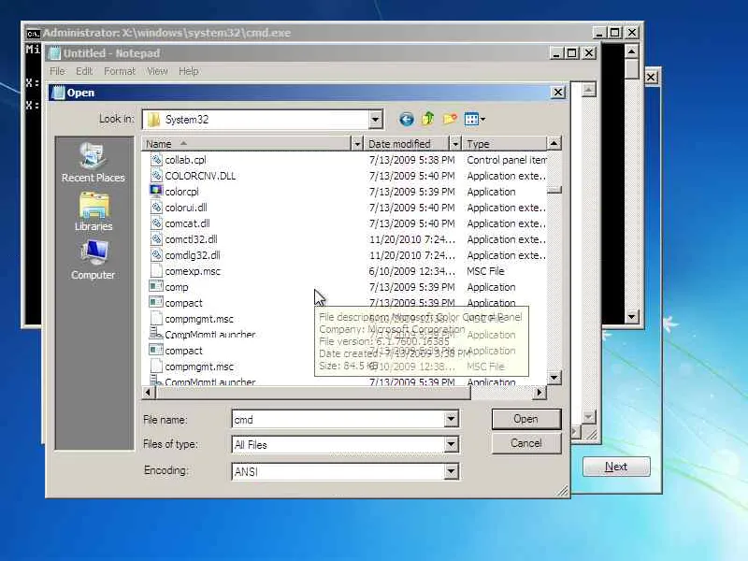Open Notepad's View menu
Image resolution: width=748 pixels, height=561 pixels.
[157, 71]
